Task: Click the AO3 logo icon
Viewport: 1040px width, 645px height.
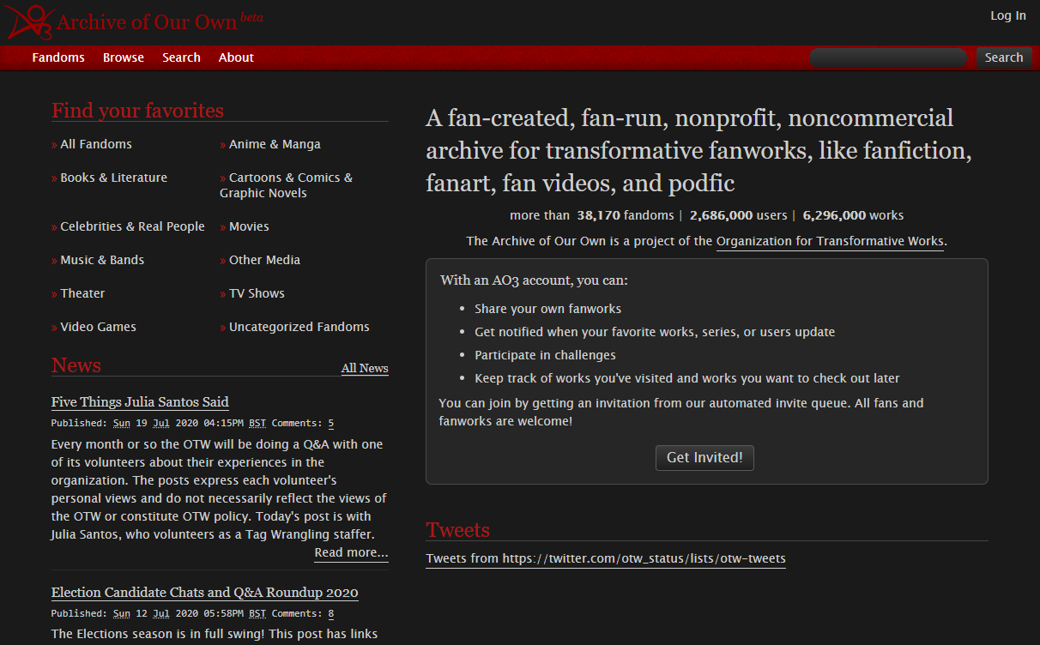Action: click(x=30, y=21)
